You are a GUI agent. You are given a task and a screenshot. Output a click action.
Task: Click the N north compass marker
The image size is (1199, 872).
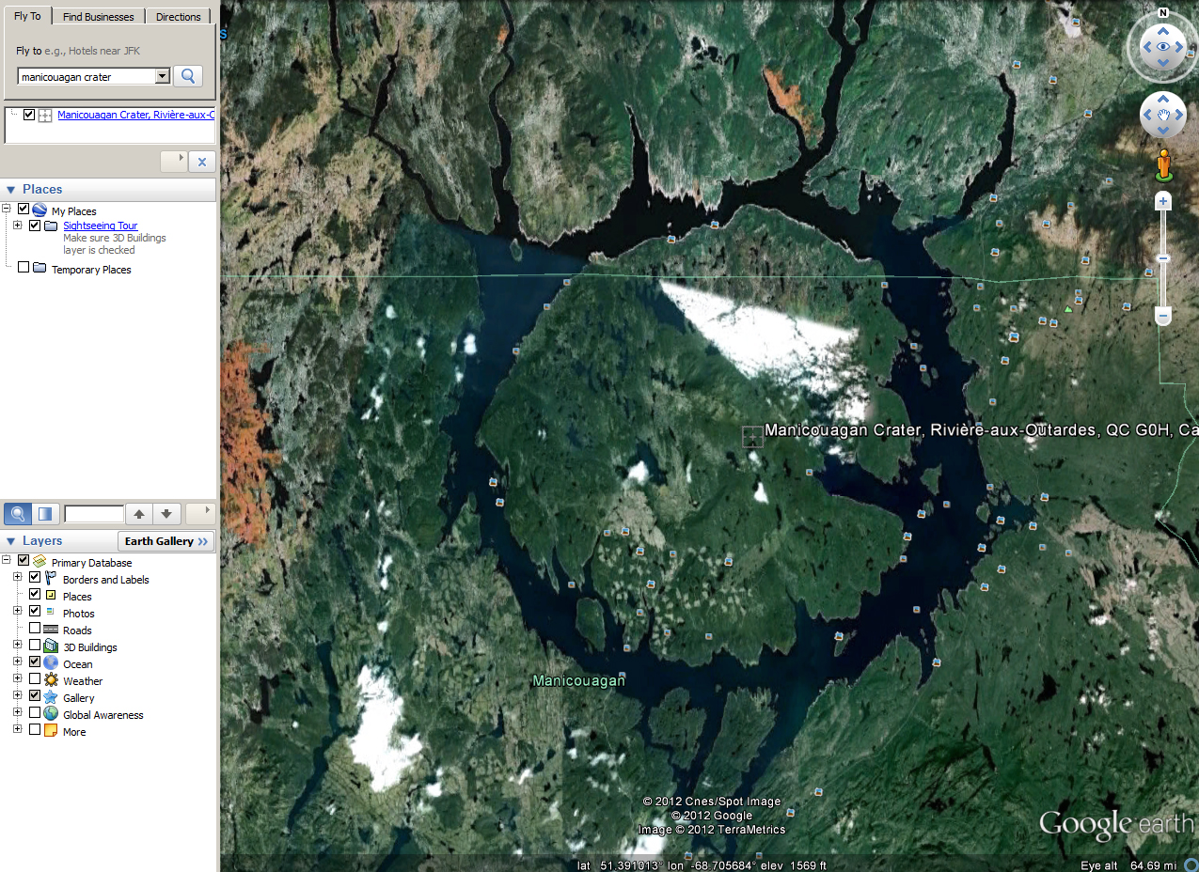(1163, 13)
